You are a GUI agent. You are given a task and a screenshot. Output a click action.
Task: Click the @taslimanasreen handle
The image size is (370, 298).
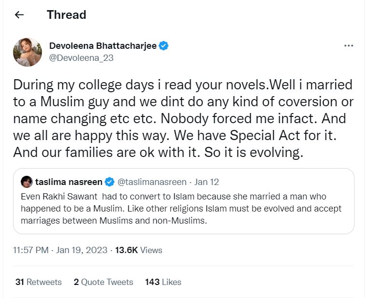click(x=151, y=182)
